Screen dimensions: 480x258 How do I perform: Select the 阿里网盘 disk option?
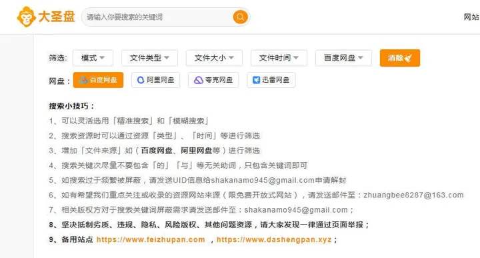[156, 80]
